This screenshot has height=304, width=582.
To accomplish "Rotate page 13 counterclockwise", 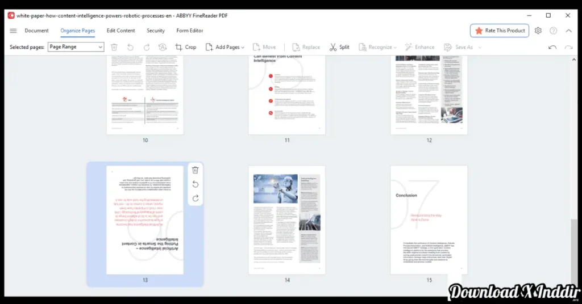I will 196,184.
